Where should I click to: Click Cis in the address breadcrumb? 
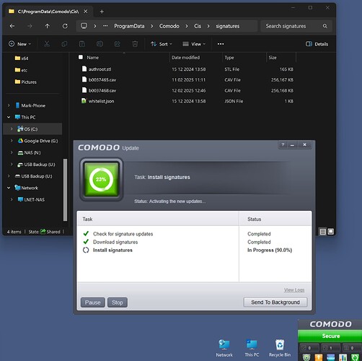pyautogui.click(x=198, y=26)
